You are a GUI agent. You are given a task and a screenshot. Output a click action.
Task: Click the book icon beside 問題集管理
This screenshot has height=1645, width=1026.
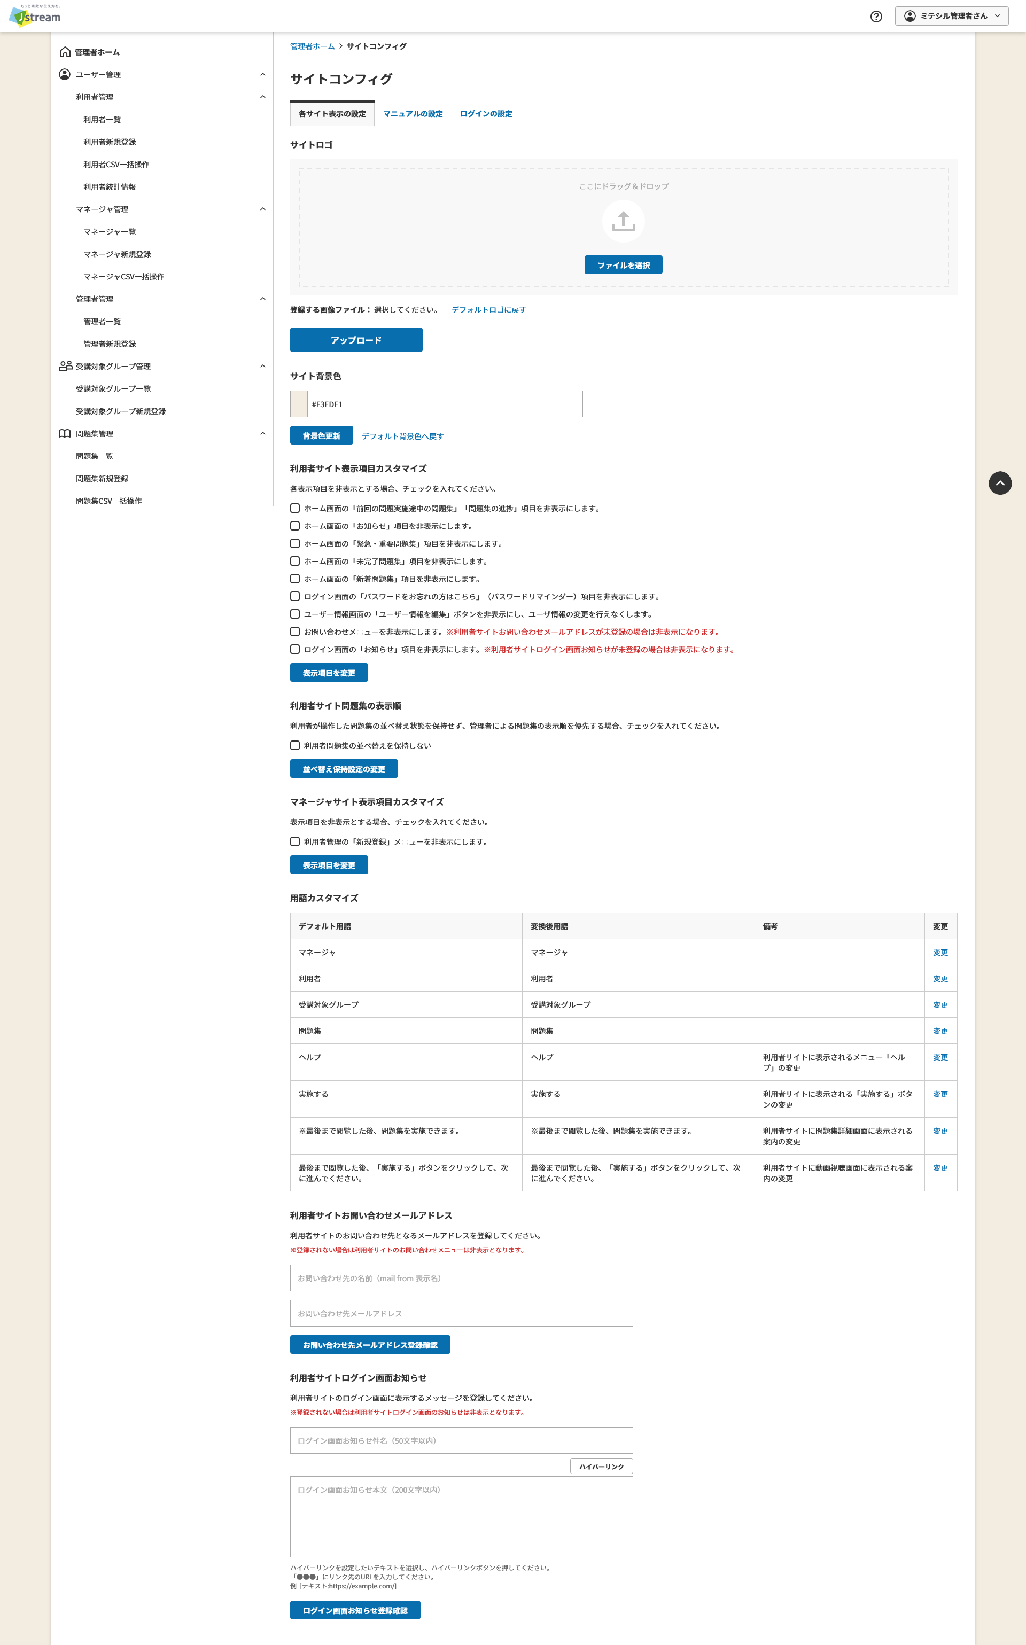click(65, 433)
